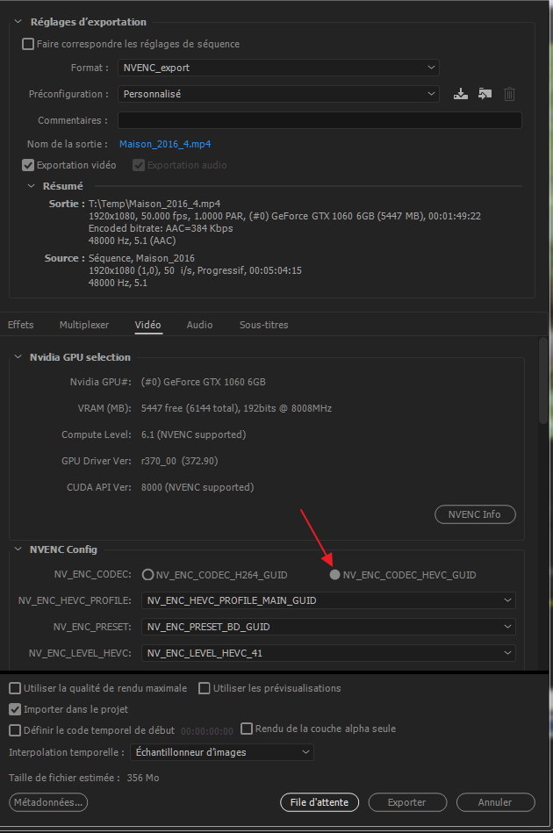Select the Vidéo tab
This screenshot has height=833, width=553.
[x=147, y=325]
